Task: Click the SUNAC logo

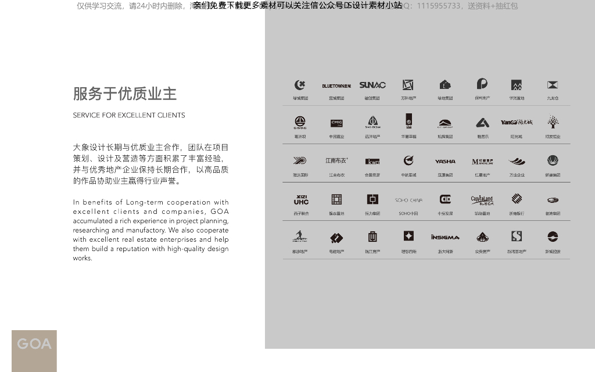Action: pos(372,85)
